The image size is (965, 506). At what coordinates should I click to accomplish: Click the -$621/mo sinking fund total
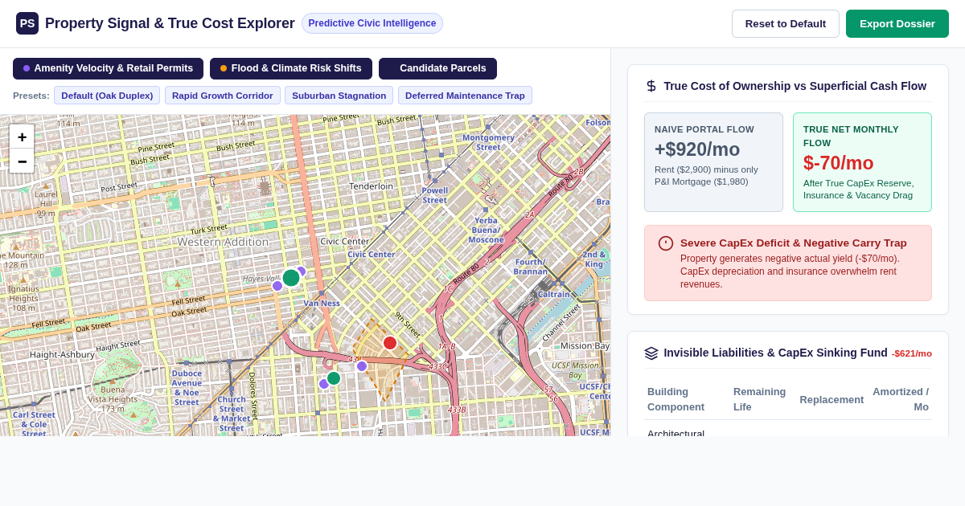911,353
